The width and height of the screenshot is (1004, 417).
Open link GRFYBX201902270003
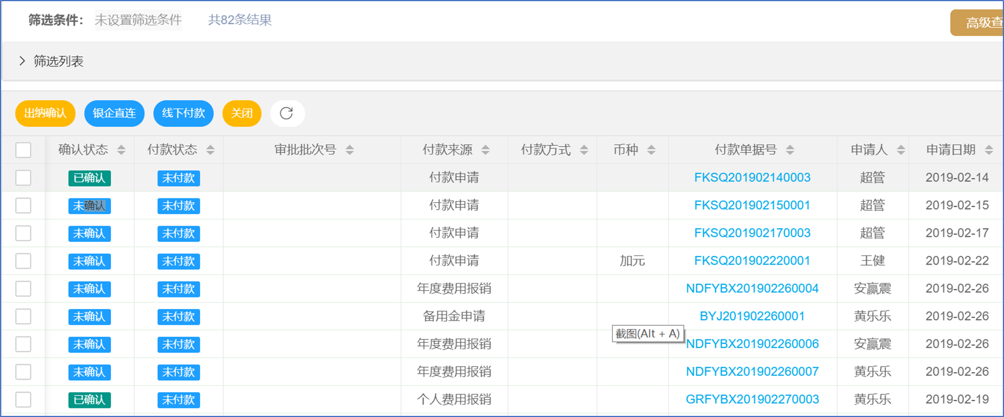click(752, 399)
